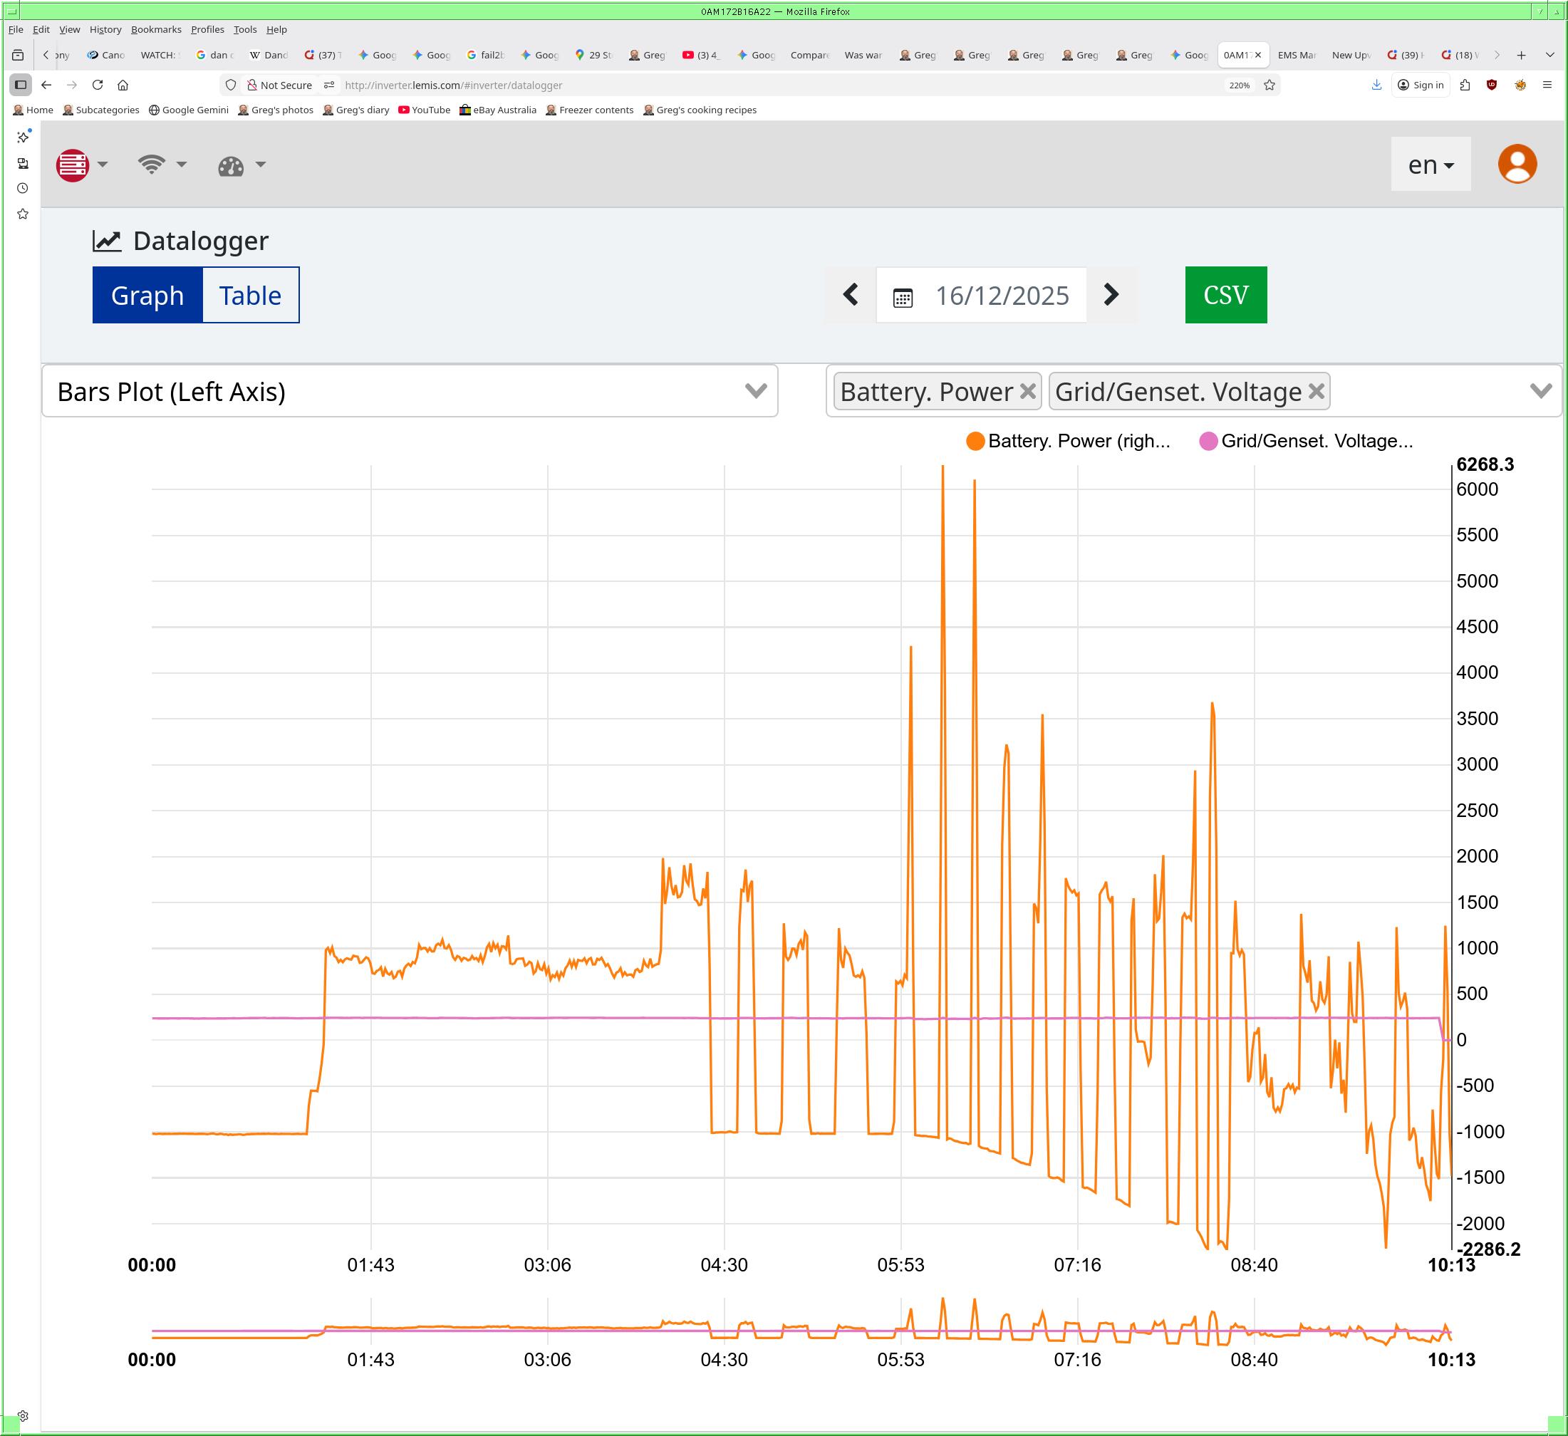1568x1436 pixels.
Task: Click the orange user profile avatar
Action: (1516, 164)
